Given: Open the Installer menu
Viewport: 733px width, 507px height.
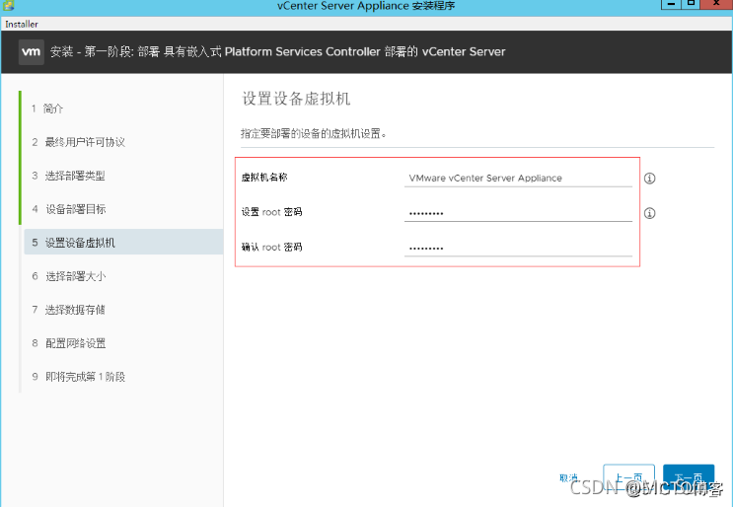Looking at the screenshot, I should click(22, 24).
